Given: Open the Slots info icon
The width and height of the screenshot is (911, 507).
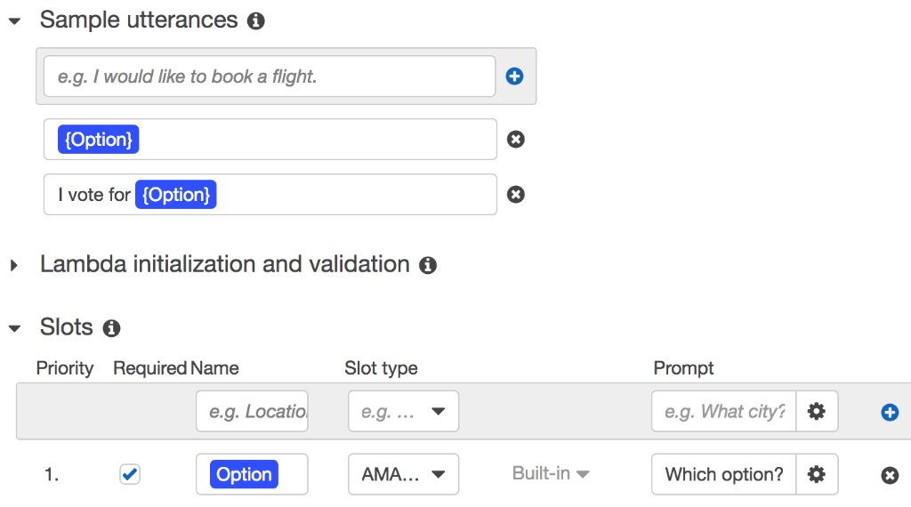Looking at the screenshot, I should [x=111, y=328].
